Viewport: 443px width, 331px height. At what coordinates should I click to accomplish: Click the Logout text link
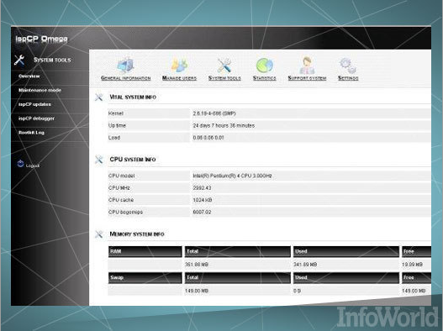coord(33,165)
